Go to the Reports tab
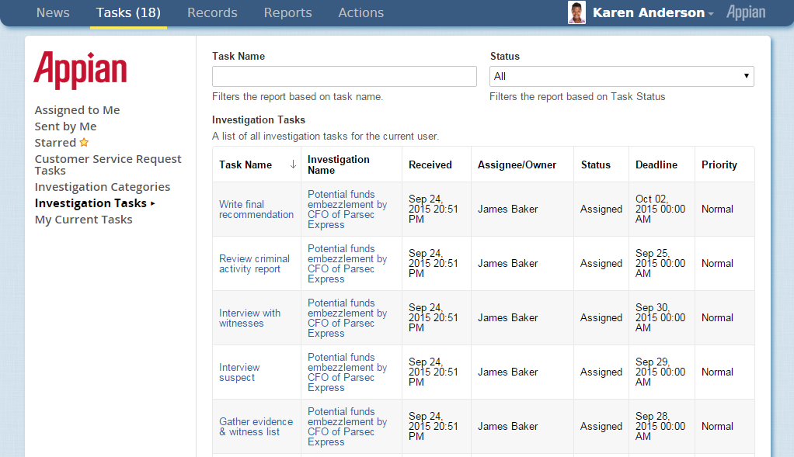This screenshot has height=457, width=794. coord(287,12)
